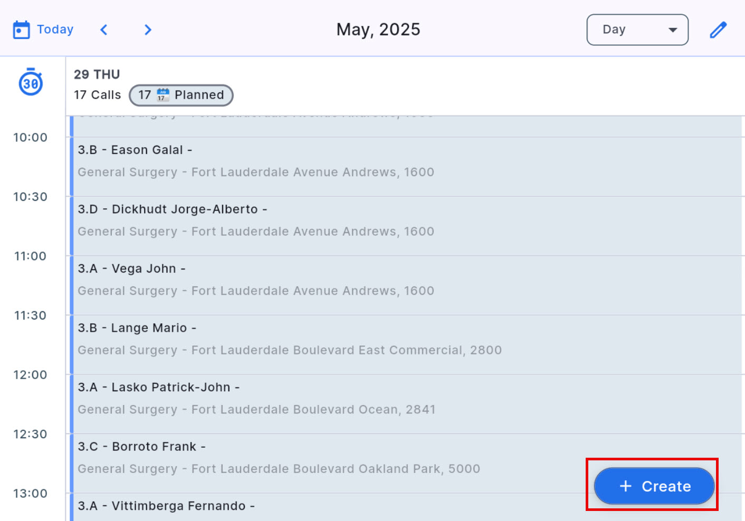The width and height of the screenshot is (745, 521).
Task: Click the Today link text
Action: tap(55, 30)
